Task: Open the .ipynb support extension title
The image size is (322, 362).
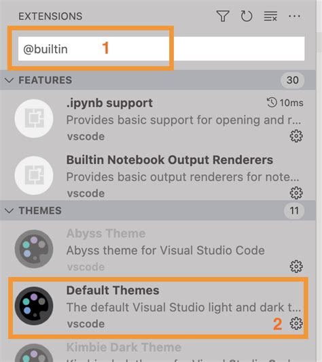Action: [109, 103]
